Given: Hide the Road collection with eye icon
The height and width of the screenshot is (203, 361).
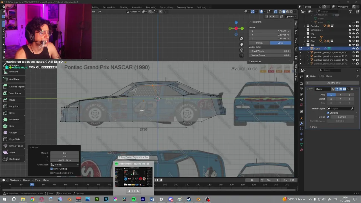Looking at the screenshot, I should pos(353,37).
